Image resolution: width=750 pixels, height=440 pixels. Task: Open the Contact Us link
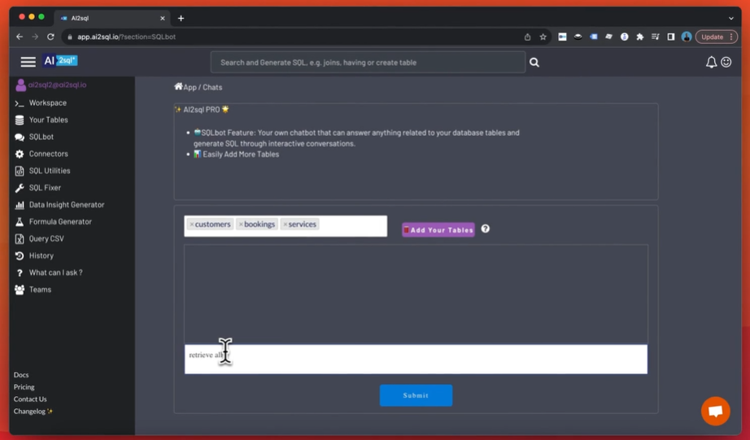[x=30, y=399]
